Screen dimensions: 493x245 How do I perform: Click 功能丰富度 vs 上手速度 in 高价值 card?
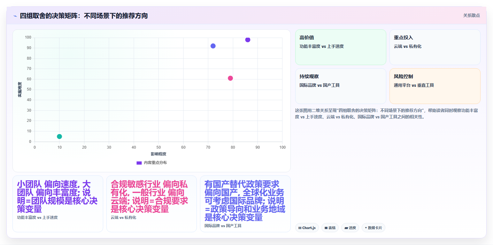(322, 46)
